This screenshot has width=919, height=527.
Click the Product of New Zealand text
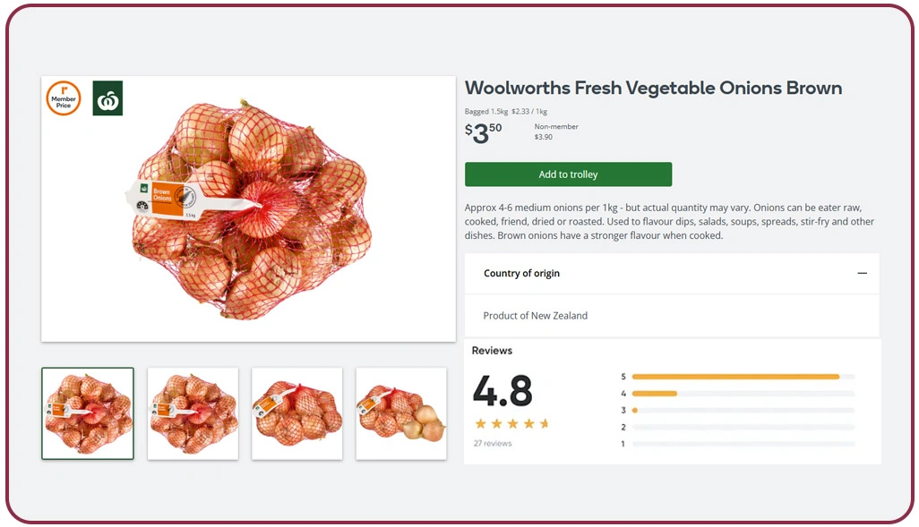click(534, 315)
